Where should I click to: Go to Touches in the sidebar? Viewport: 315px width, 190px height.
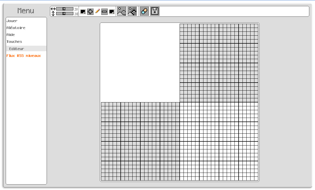point(14,42)
